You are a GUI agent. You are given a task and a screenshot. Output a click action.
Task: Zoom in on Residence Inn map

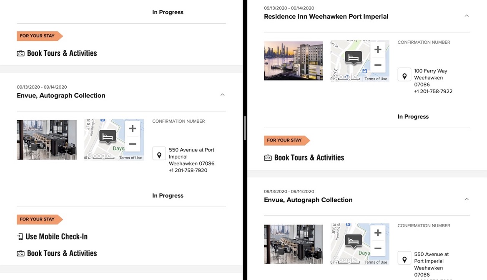coord(378,50)
